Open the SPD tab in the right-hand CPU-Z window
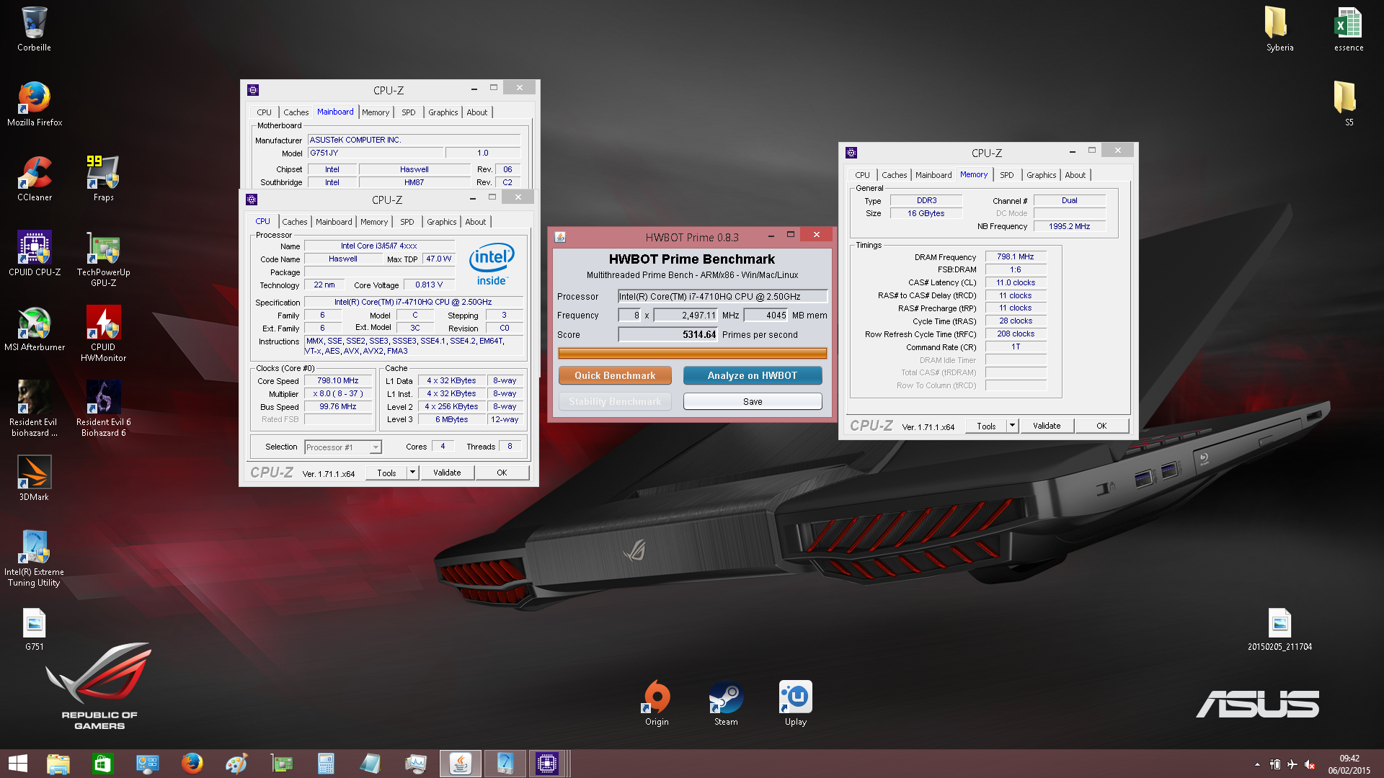Screen dimensions: 1384x778 pos(1006,175)
